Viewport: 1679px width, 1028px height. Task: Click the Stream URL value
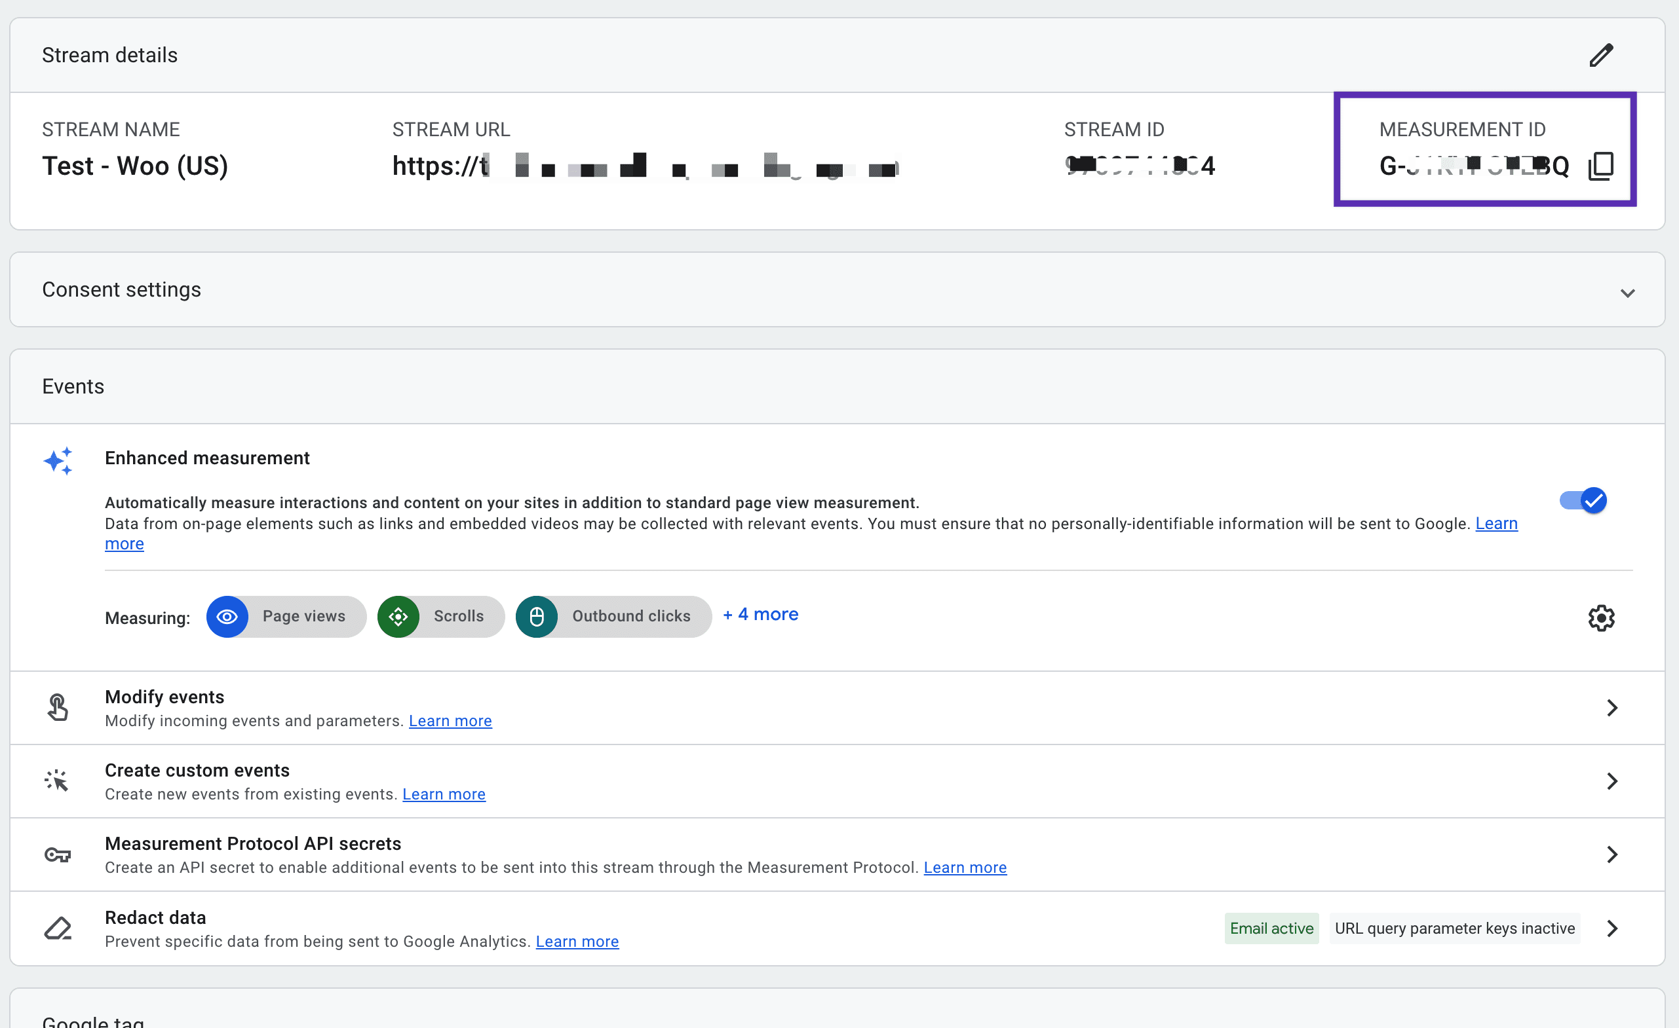coord(645,166)
